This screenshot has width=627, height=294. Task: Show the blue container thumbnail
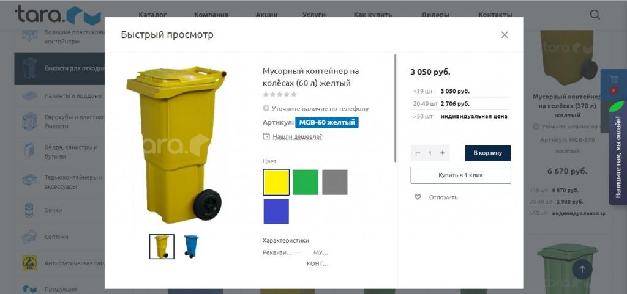pos(191,246)
